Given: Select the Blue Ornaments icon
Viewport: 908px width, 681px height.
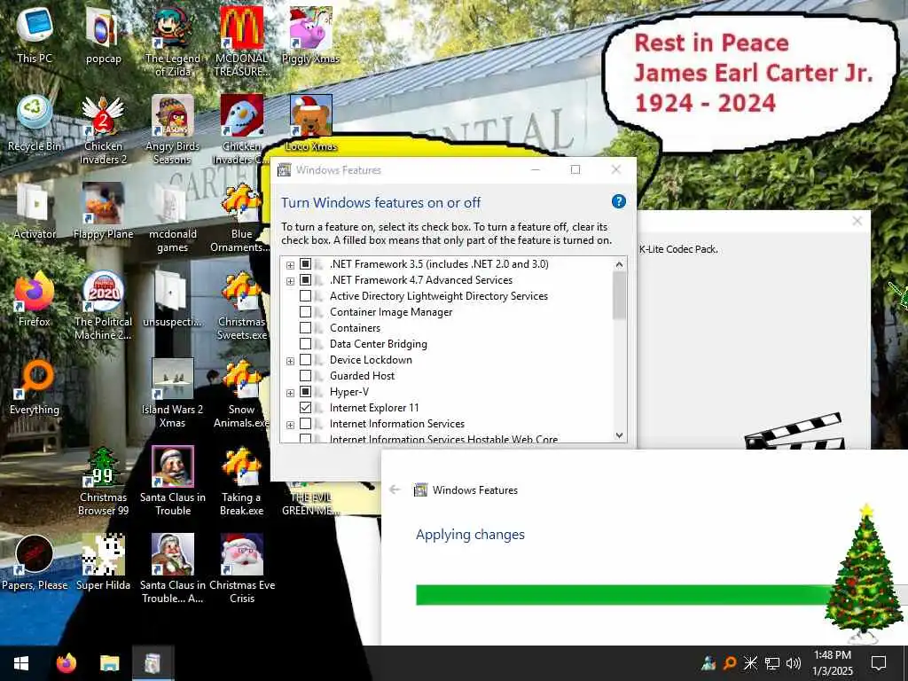Looking at the screenshot, I should coord(241,218).
